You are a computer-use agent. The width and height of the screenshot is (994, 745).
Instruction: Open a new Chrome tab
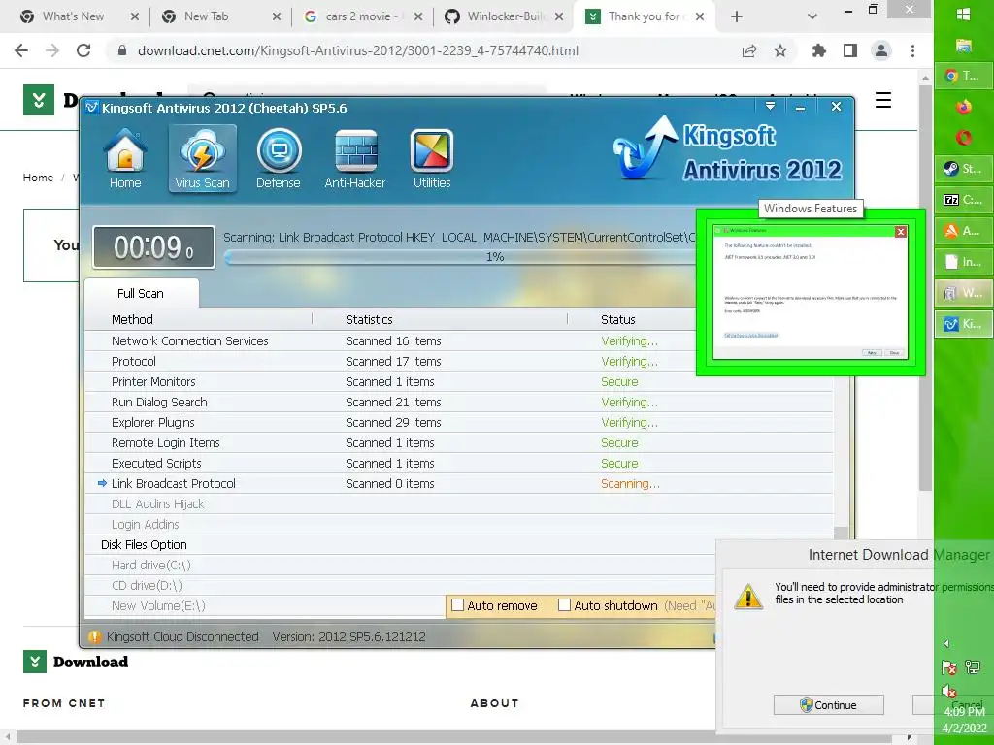(x=736, y=16)
